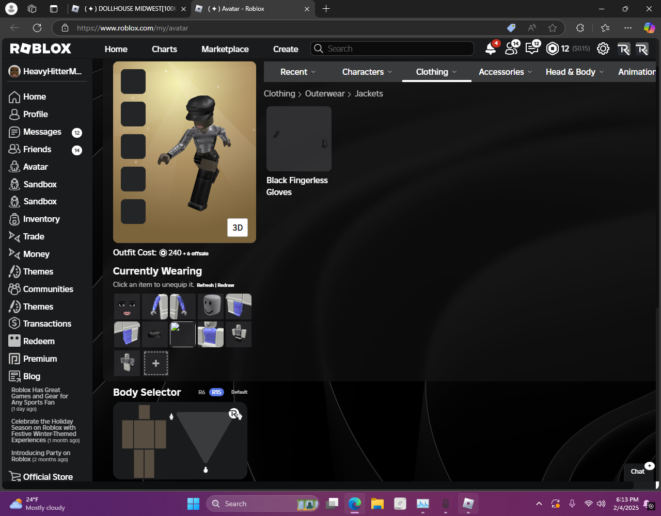Open Avatar in the sidebar
Image resolution: width=661 pixels, height=516 pixels.
[x=35, y=167]
